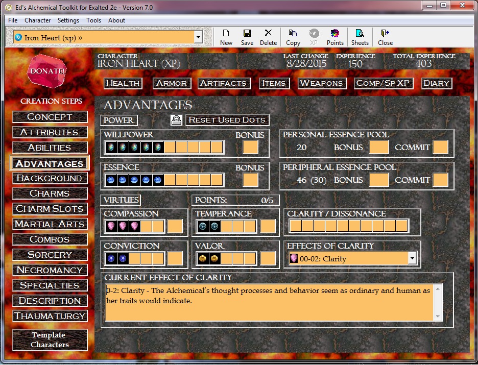Open the Combos step
The height and width of the screenshot is (365, 478).
pyautogui.click(x=50, y=239)
